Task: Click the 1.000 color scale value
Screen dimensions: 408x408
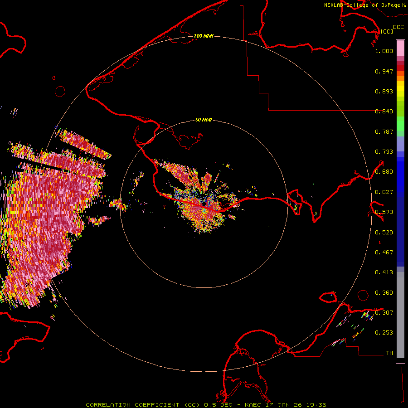Action: pos(384,51)
